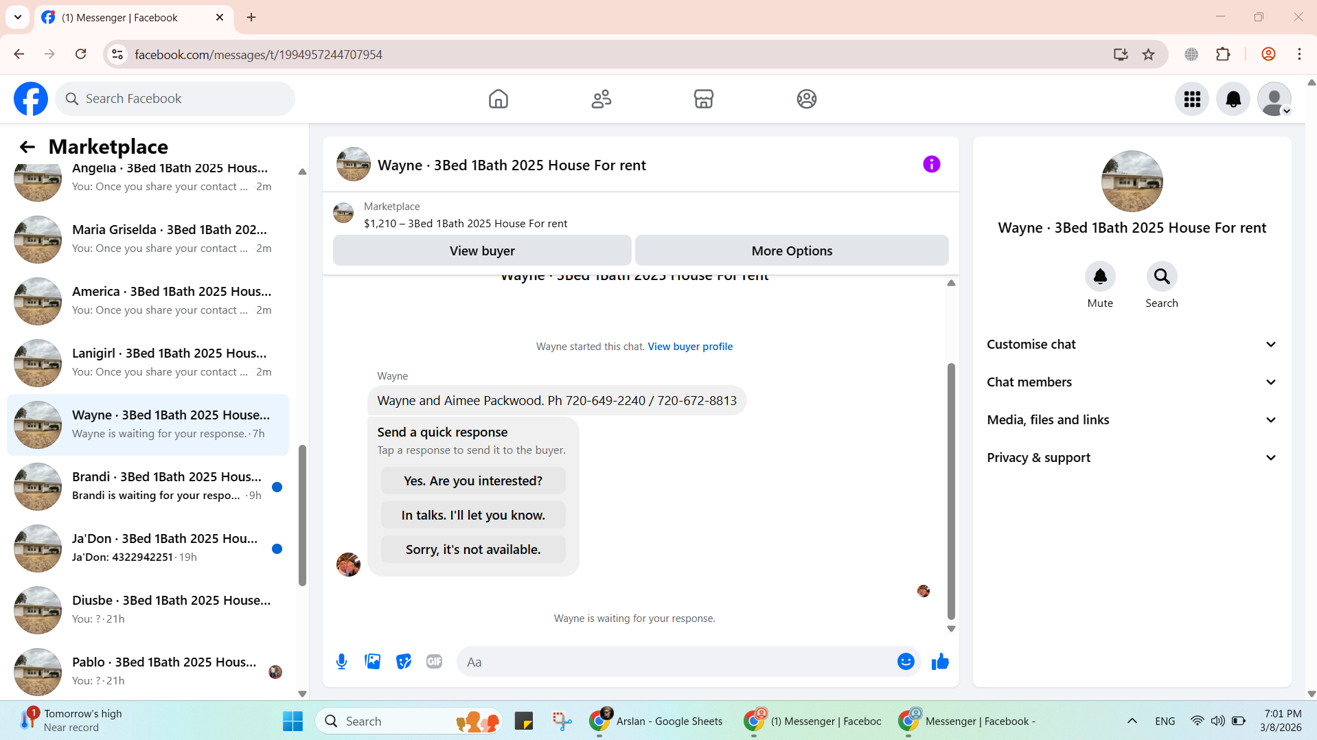Click Wayne's listing thumbnail in chat header
Image resolution: width=1317 pixels, height=740 pixels.
(x=354, y=164)
